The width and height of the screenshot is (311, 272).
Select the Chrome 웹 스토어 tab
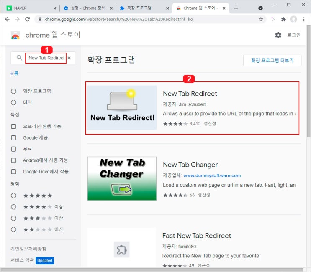[x=200, y=8]
